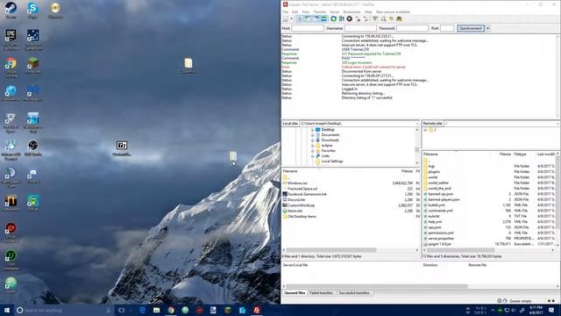Select Local Settings in local tree
This screenshot has width=561, height=316.
(x=332, y=162)
